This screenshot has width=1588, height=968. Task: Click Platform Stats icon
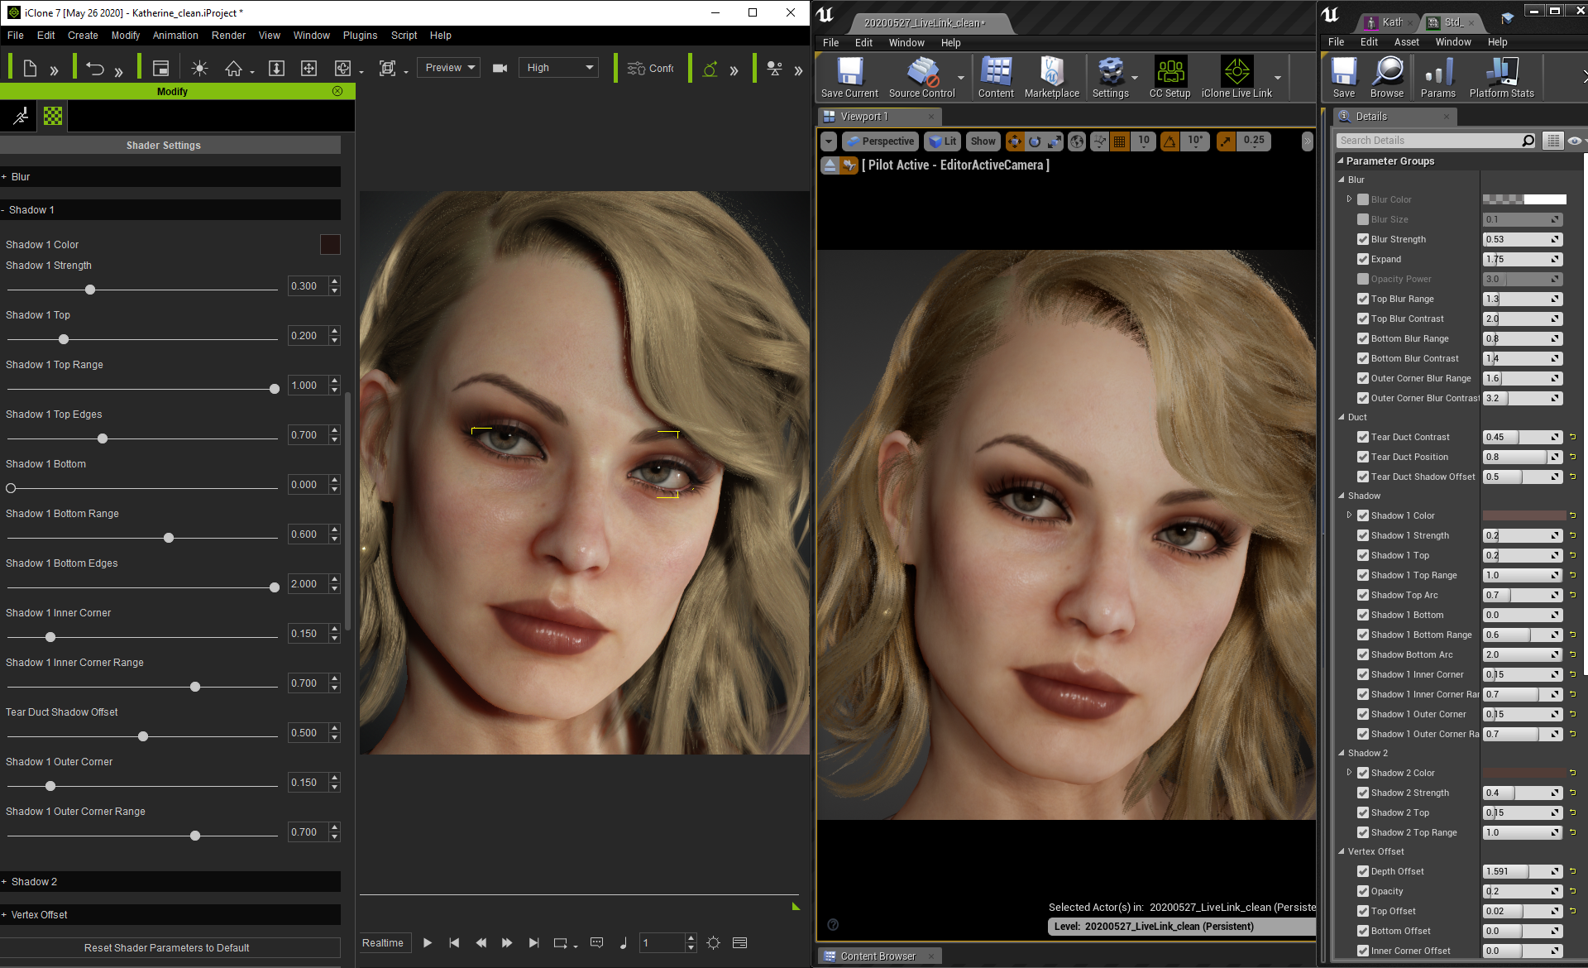click(1501, 73)
